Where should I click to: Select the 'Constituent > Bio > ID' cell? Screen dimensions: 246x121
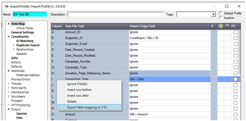click(170, 38)
